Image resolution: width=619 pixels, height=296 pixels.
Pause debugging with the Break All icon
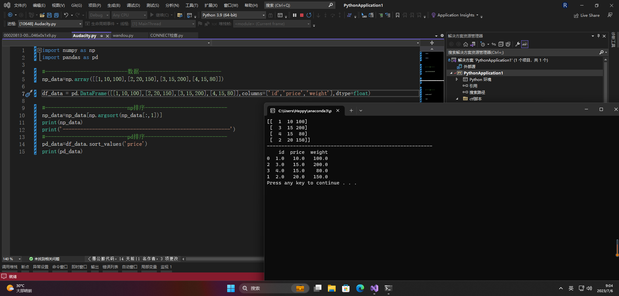(x=295, y=15)
